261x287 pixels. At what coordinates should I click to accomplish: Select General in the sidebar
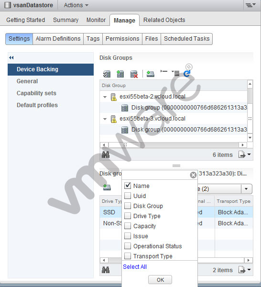(27, 81)
